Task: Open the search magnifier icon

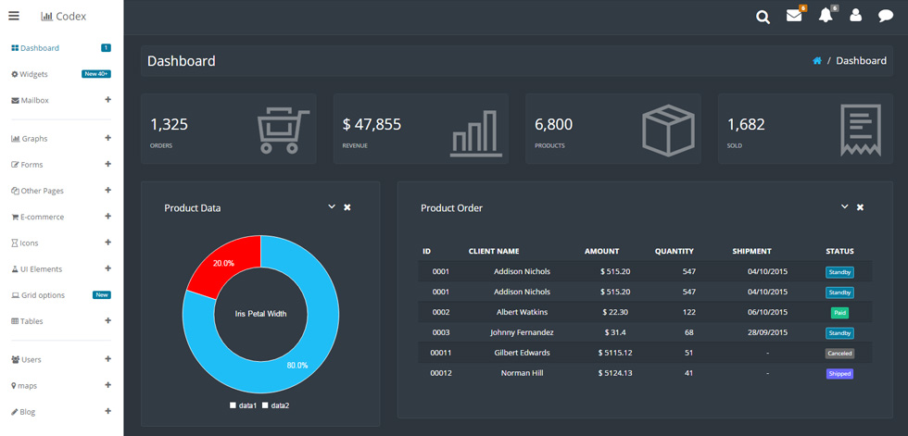Action: [763, 17]
